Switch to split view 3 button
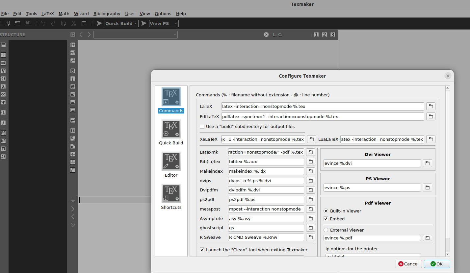 coord(333,35)
